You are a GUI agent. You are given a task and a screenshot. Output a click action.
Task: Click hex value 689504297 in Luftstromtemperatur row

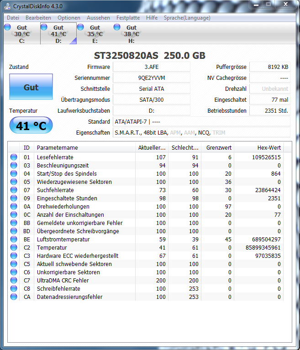[x=266, y=239]
